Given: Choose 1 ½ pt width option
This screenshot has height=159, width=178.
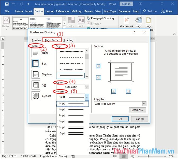Looking at the screenshot, I should tap(73, 122).
